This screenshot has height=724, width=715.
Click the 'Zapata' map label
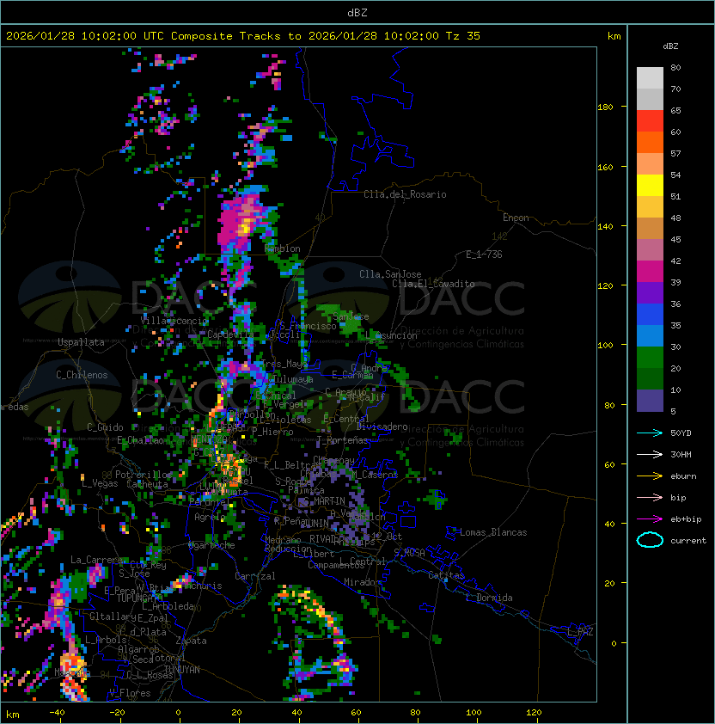point(191,641)
